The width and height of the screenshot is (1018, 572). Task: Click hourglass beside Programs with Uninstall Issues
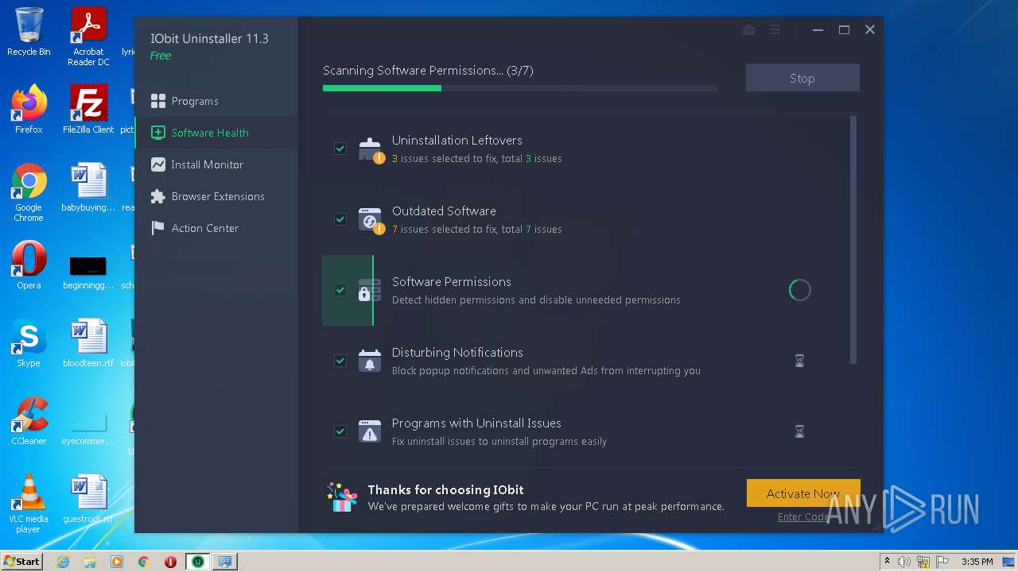[799, 431]
